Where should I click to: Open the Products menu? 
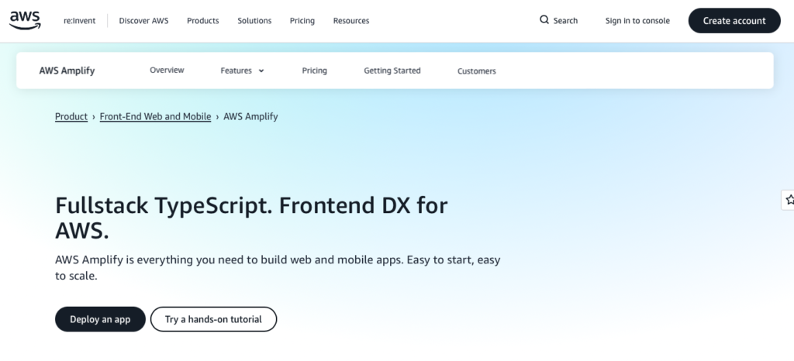(203, 21)
